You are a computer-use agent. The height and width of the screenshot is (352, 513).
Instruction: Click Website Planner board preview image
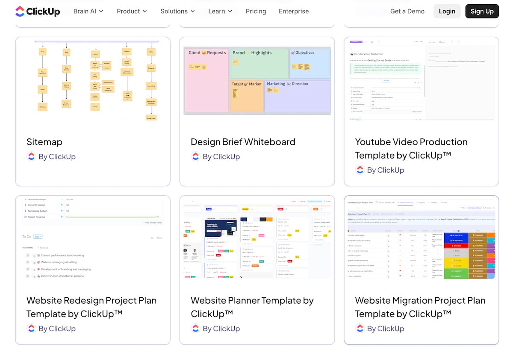coord(257,239)
